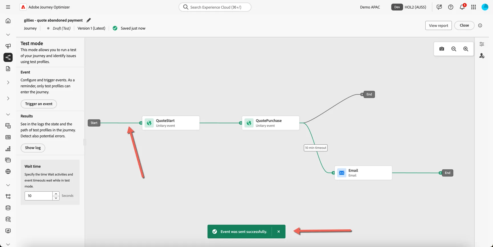This screenshot has width=493, height=247.
Task: Toggle the bottom sidebar chevron
Action: click(8, 244)
